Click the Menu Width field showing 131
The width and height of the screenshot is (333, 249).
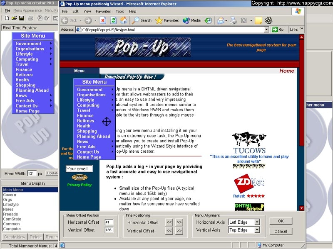(x=32, y=173)
